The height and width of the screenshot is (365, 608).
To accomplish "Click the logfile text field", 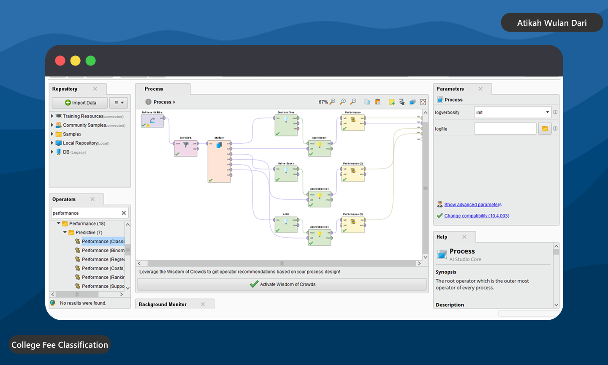I will pos(505,129).
